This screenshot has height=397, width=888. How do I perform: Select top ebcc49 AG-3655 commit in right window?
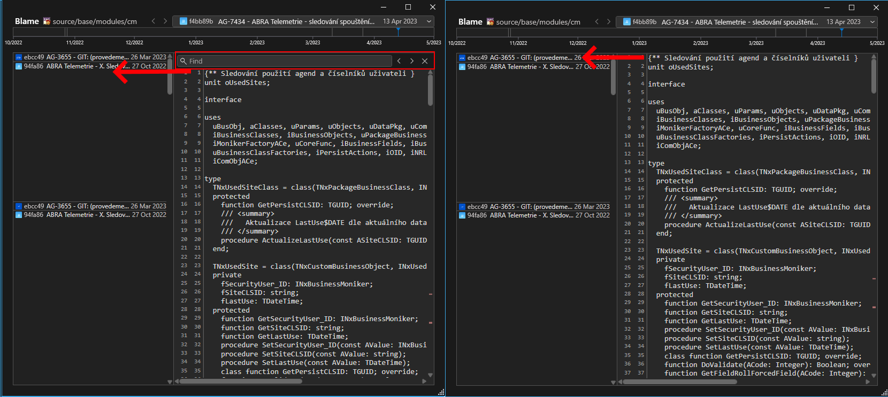pos(534,58)
